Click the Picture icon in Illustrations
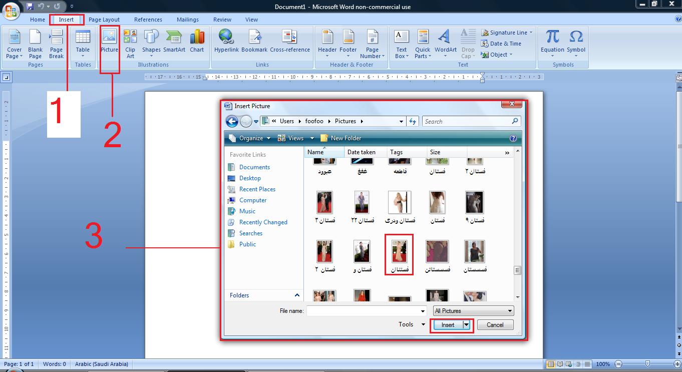This screenshot has width=682, height=372. 109,37
